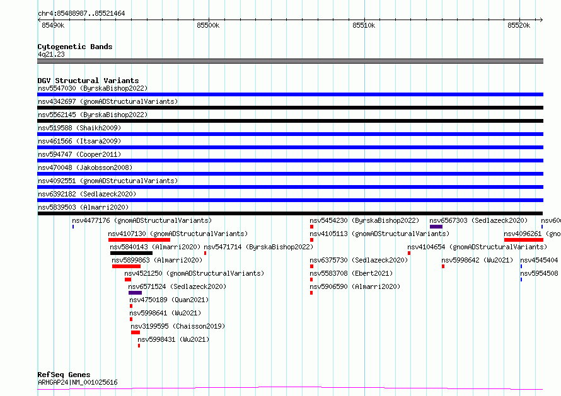561x396 pixels.
Task: Click the red bar under nsv5899863
Action: 126,266
